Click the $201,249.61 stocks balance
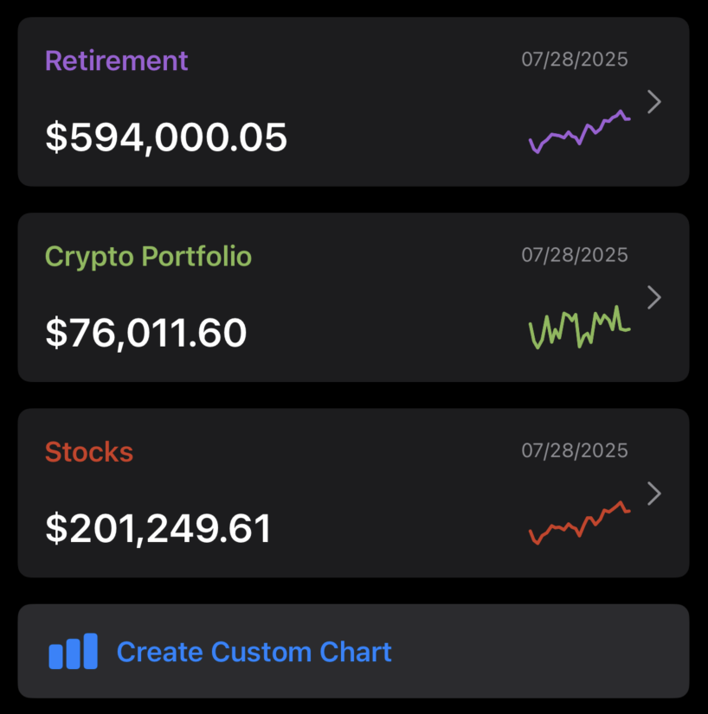Viewport: 708px width, 714px height. pos(158,528)
